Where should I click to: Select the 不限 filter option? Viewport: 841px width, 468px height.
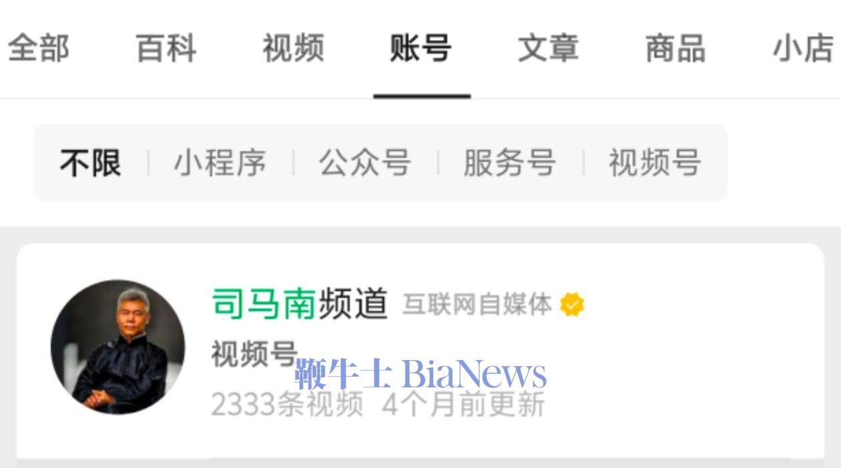[90, 163]
